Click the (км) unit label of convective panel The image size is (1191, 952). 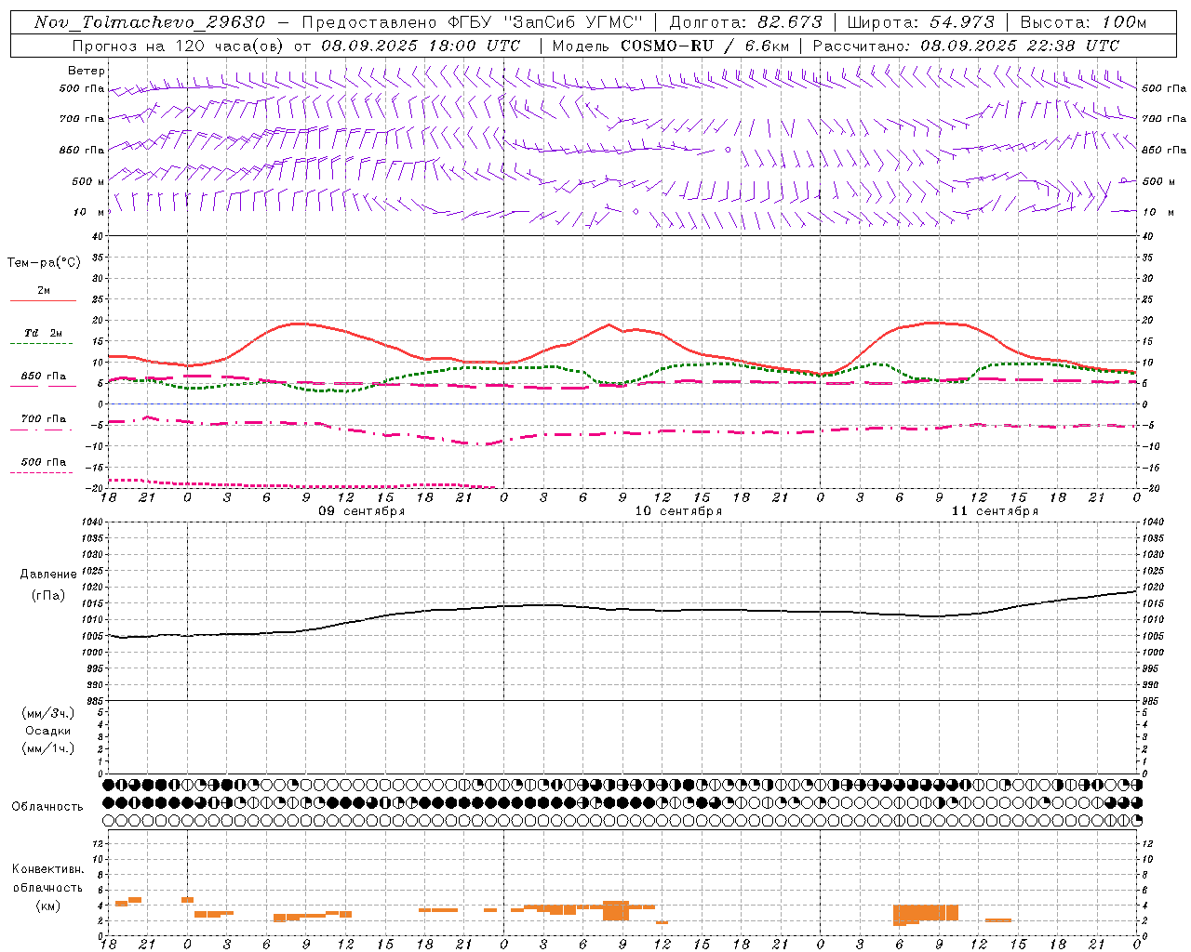click(47, 906)
